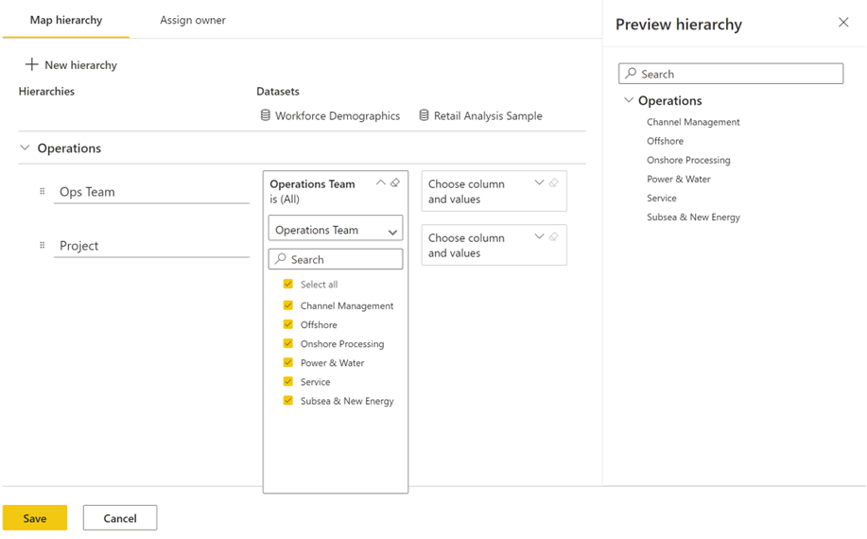This screenshot has height=539, width=867.
Task: Close the Preview hierarchy panel
Action: click(843, 23)
